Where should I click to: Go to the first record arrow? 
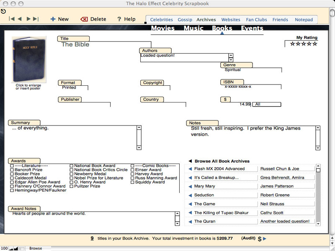click(x=12, y=19)
